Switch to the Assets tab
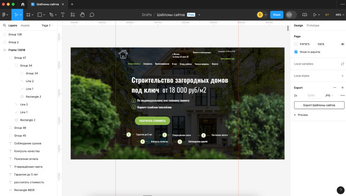 (25, 26)
